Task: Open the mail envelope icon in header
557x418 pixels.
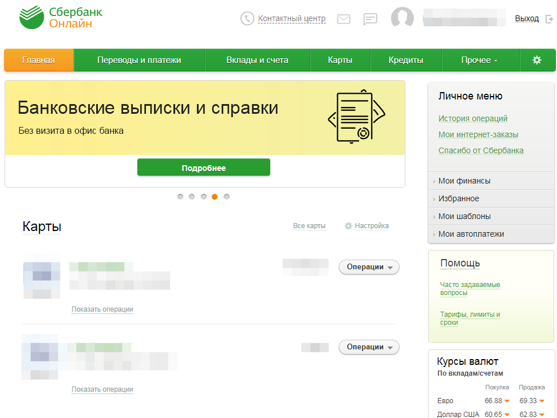Action: pyautogui.click(x=344, y=19)
